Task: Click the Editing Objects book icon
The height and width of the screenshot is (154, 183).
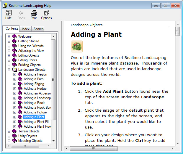Action: [x=14, y=55]
